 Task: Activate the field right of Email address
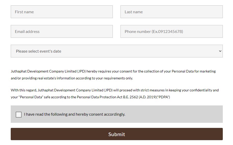171,31
